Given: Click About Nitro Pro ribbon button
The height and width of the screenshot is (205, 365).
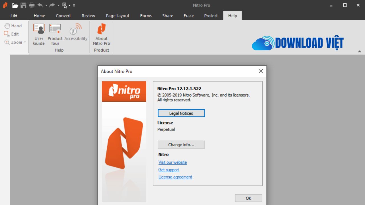Looking at the screenshot, I should (102, 34).
